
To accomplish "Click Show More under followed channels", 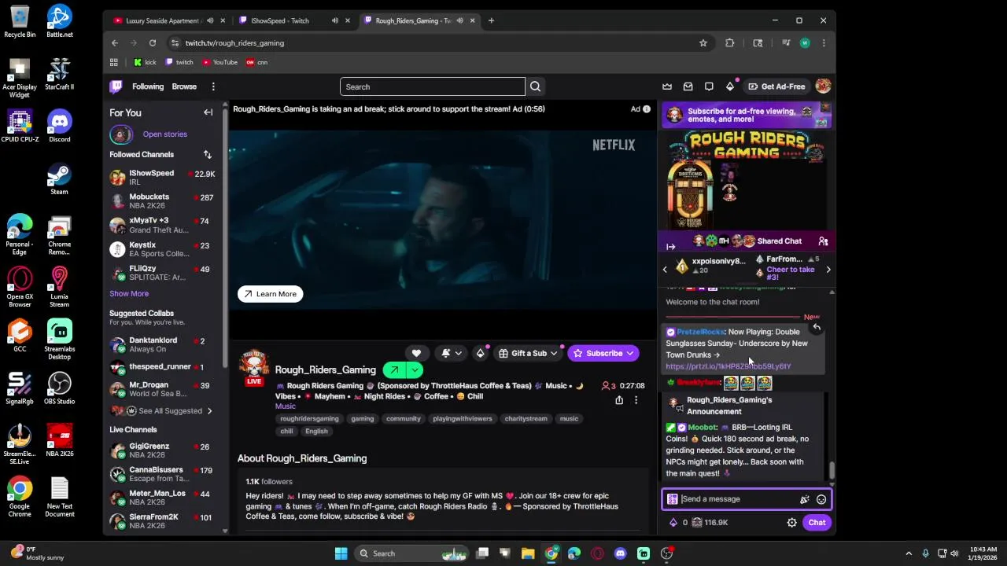I will coord(129,294).
